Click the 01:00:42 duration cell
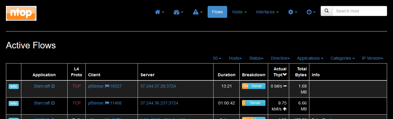393x119 pixels. [227, 103]
